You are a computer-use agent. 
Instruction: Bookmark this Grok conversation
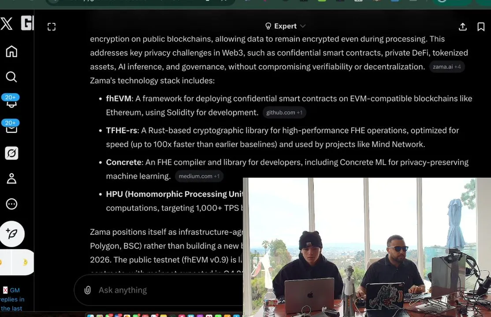(x=481, y=26)
